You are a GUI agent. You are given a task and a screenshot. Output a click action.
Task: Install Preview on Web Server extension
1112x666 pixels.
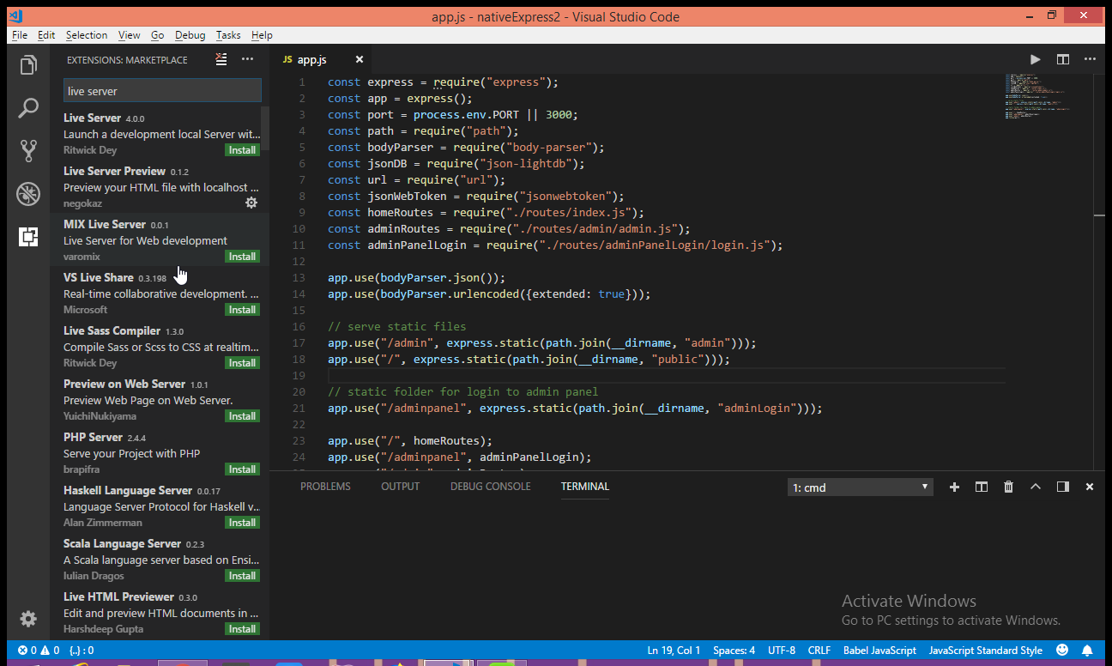243,416
